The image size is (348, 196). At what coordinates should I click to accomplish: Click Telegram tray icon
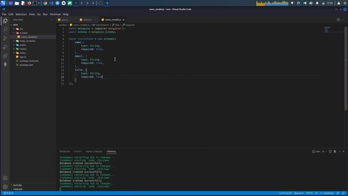[304, 3]
